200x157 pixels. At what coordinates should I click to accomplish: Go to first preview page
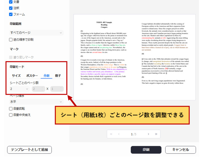point(111,134)
